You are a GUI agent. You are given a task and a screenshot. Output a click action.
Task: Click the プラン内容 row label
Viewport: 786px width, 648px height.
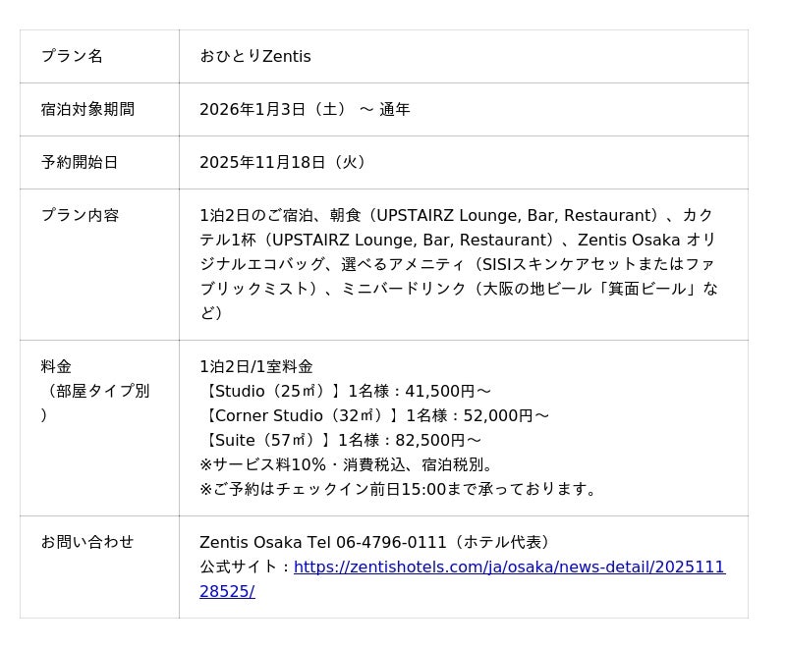tap(80, 216)
